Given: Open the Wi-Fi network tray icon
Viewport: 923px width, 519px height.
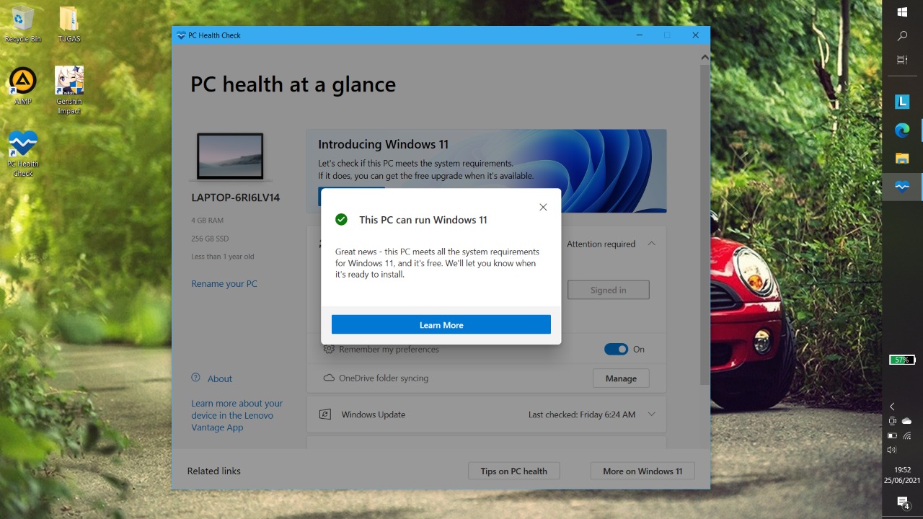Looking at the screenshot, I should (x=907, y=435).
